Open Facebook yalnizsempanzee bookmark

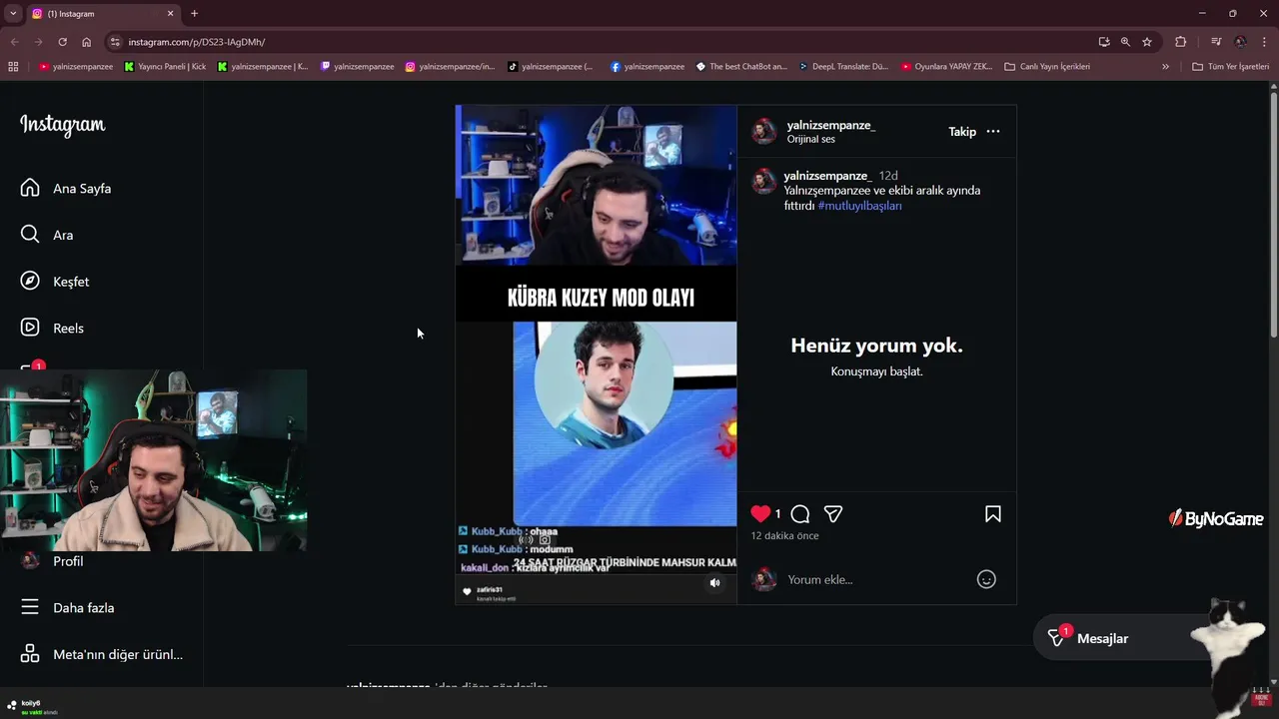coord(647,67)
